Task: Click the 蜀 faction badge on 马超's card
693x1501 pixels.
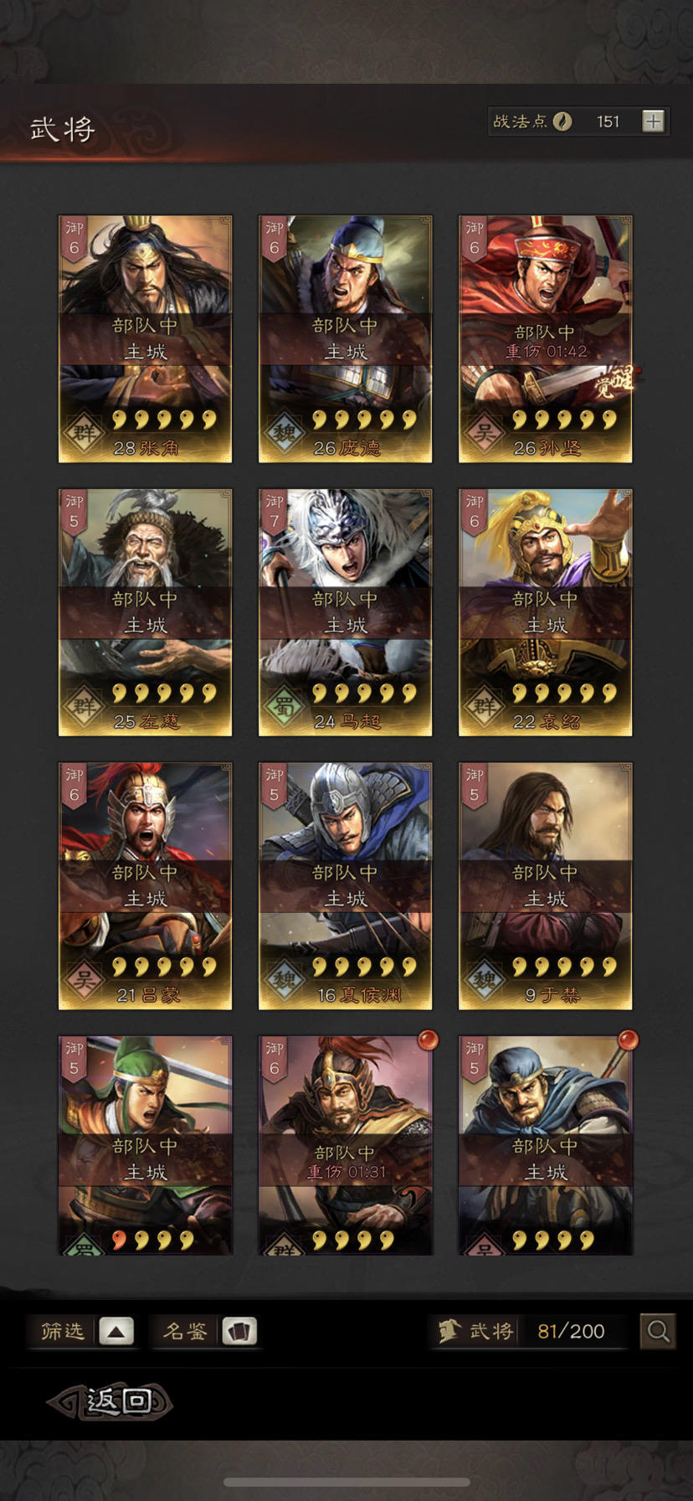Action: click(x=283, y=706)
